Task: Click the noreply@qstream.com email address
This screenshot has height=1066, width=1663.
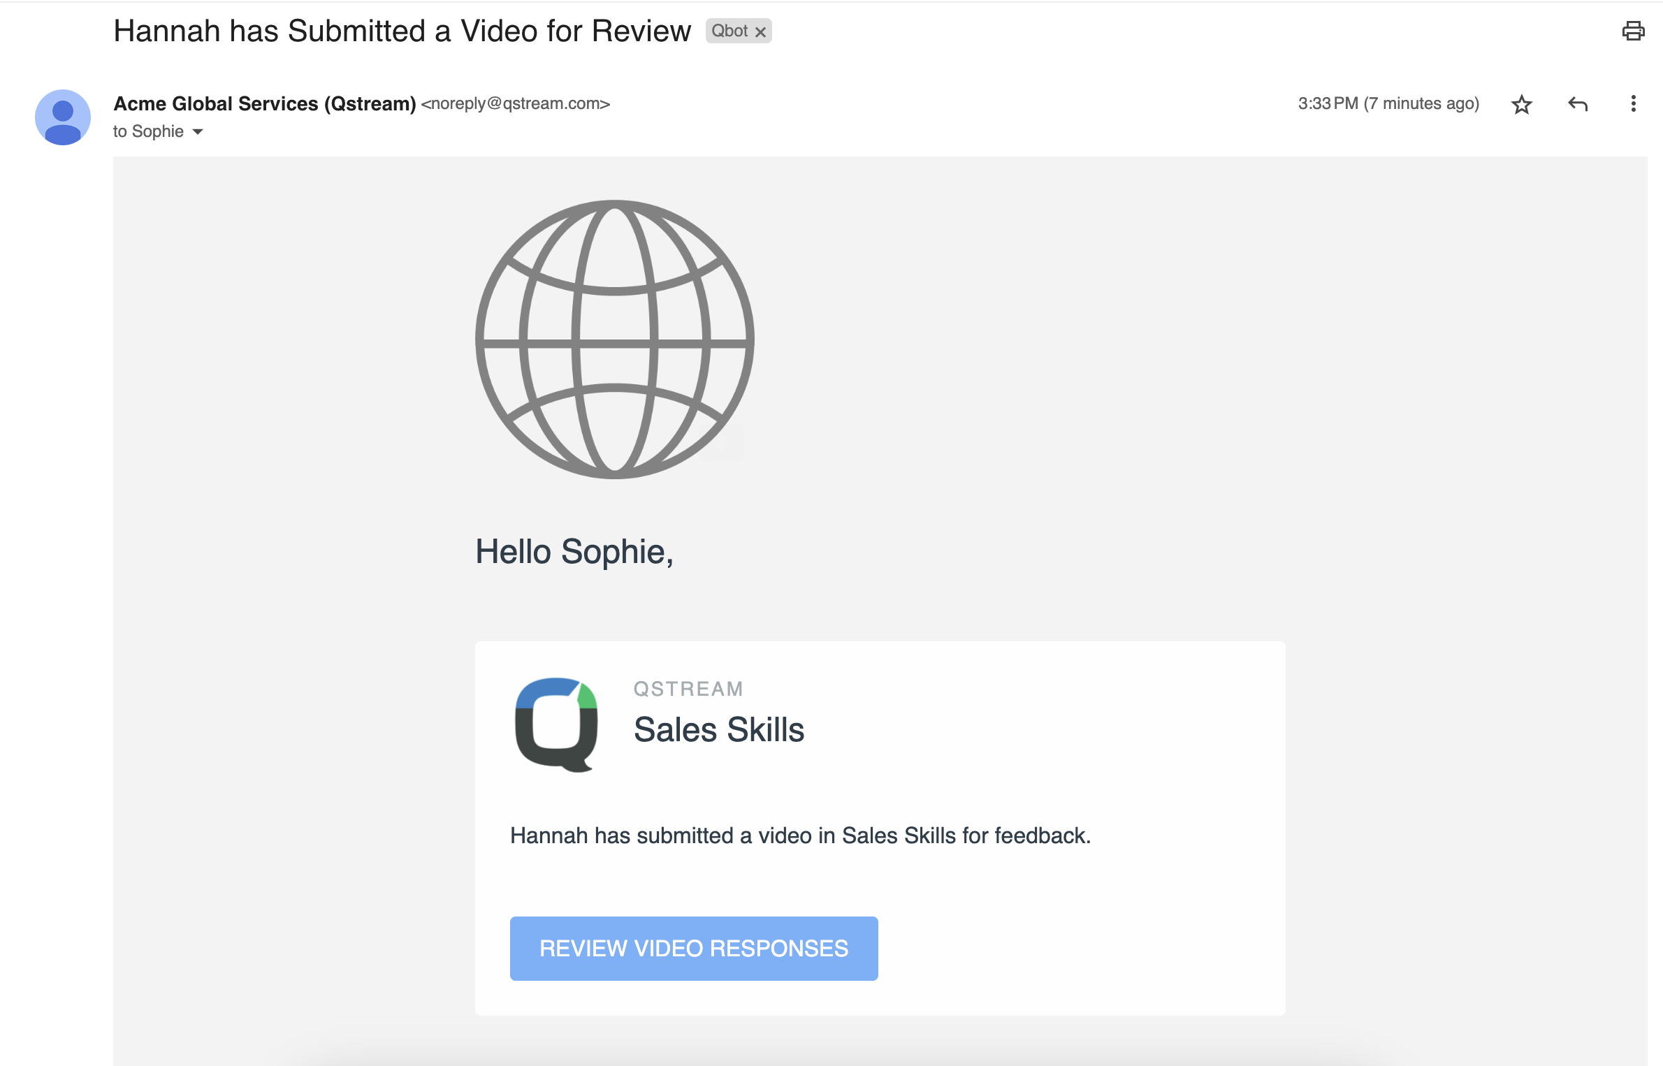Action: 516,103
